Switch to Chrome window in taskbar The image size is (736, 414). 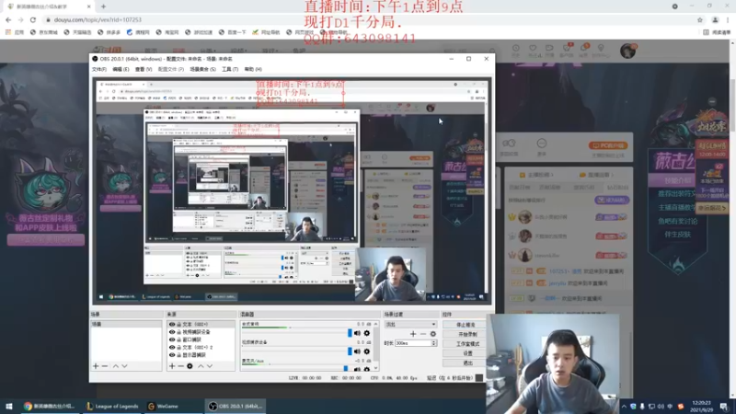[x=51, y=406]
